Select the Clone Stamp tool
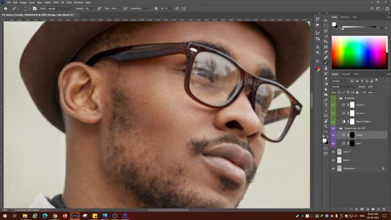 (x=326, y=68)
